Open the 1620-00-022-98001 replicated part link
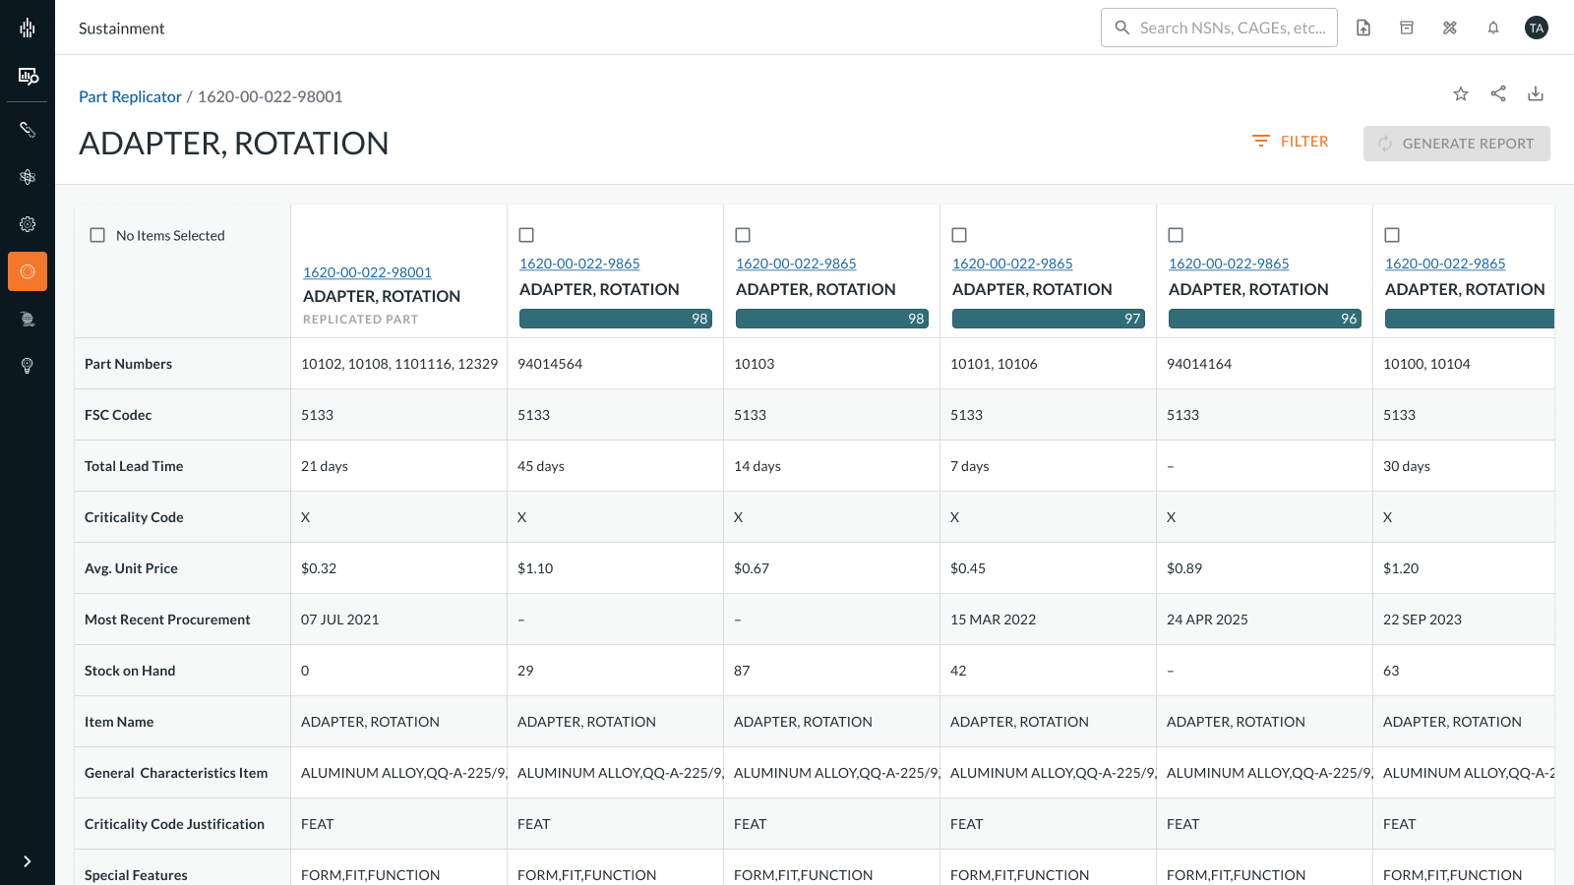 (x=367, y=272)
